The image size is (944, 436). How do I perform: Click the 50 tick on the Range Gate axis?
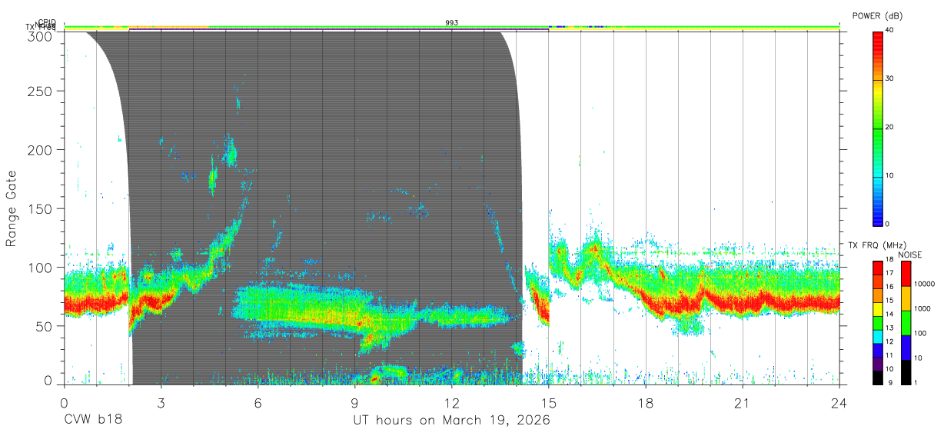(x=45, y=325)
